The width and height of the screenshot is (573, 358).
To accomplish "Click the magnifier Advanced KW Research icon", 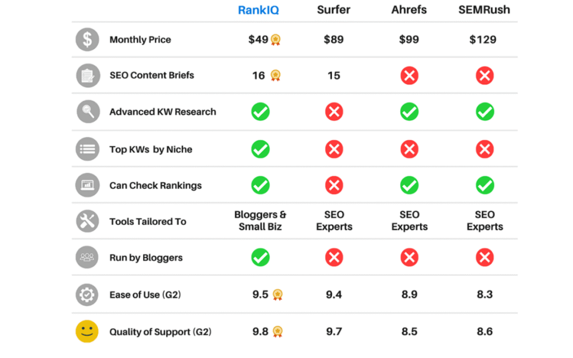I will (88, 111).
